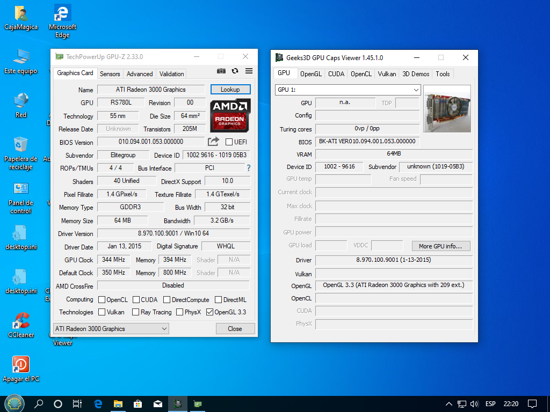The width and height of the screenshot is (550, 412).
Task: Click the Subvendor field showing Elitegroup
Action: [x=123, y=155]
